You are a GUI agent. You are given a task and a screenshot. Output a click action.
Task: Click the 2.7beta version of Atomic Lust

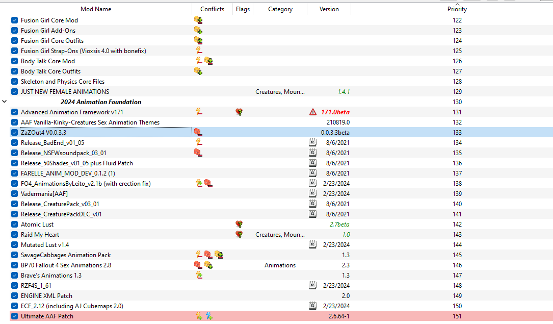pos(339,225)
